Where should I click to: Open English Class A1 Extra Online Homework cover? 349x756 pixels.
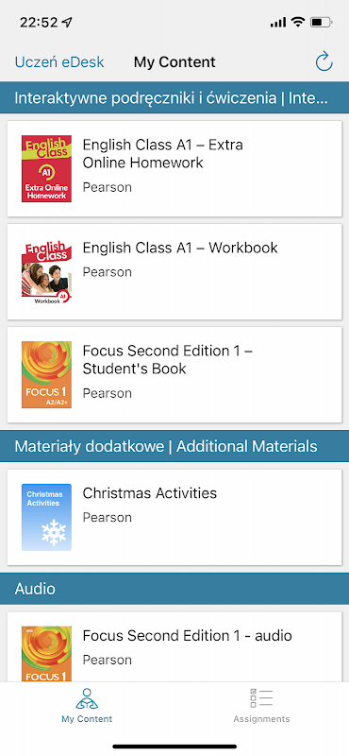(x=47, y=168)
